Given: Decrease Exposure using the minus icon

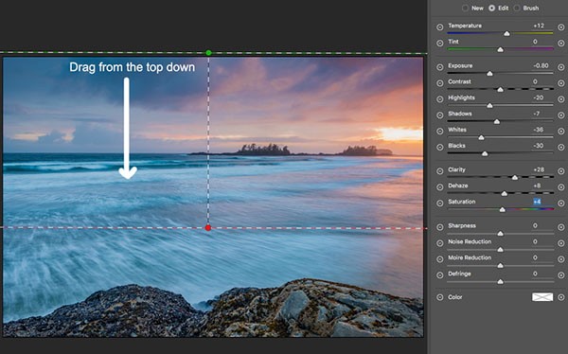Looking at the screenshot, I should 440,67.
